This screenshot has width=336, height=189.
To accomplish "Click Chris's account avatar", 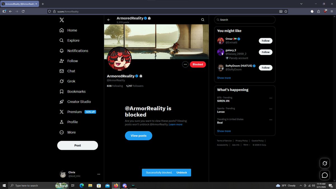I will 63,174.
